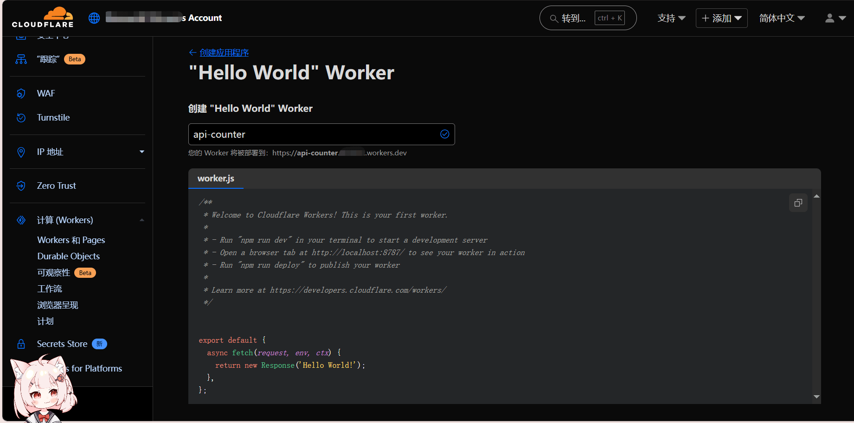Expand the IP 地址 sidebar section
This screenshot has height=423, width=854.
(141, 152)
